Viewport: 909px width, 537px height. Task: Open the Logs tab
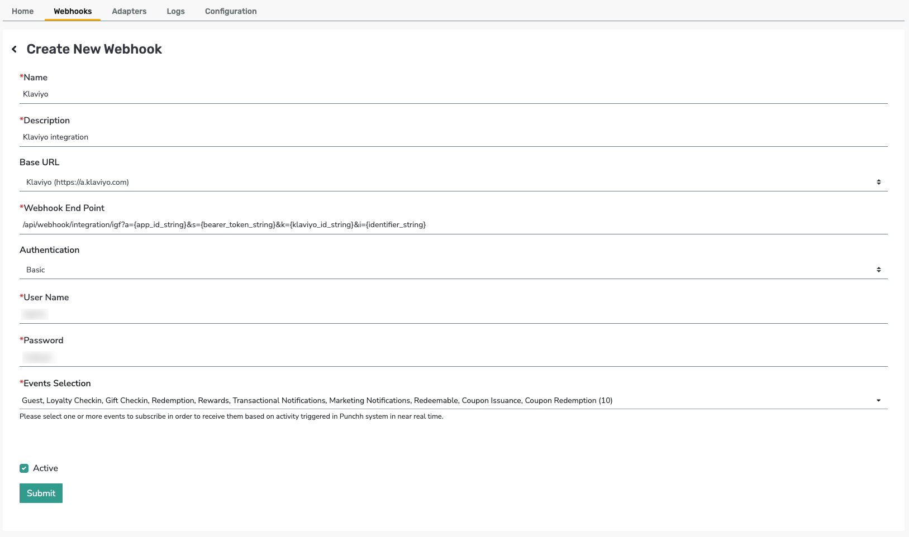coord(175,11)
